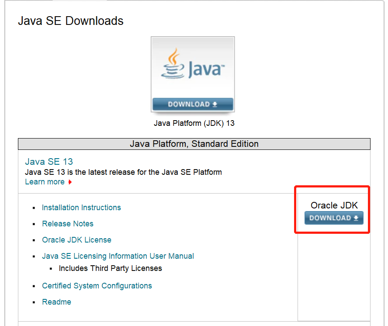Open the Certified System Configurations link
This screenshot has height=326, width=388.
pyautogui.click(x=97, y=286)
